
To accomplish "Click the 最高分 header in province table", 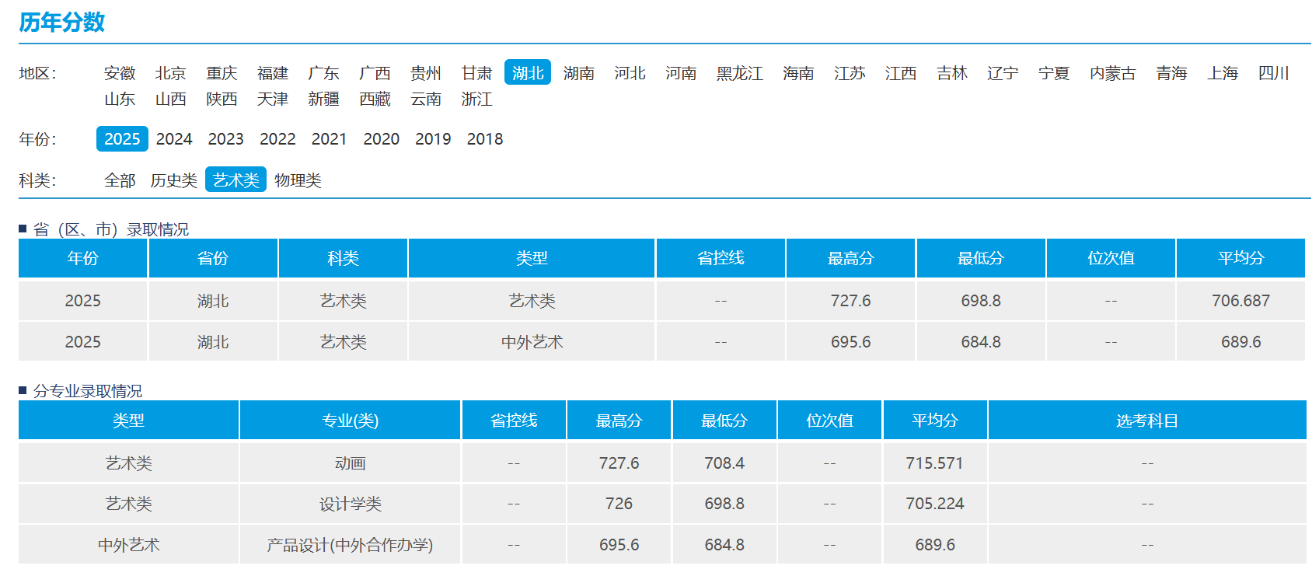I will pyautogui.click(x=850, y=258).
